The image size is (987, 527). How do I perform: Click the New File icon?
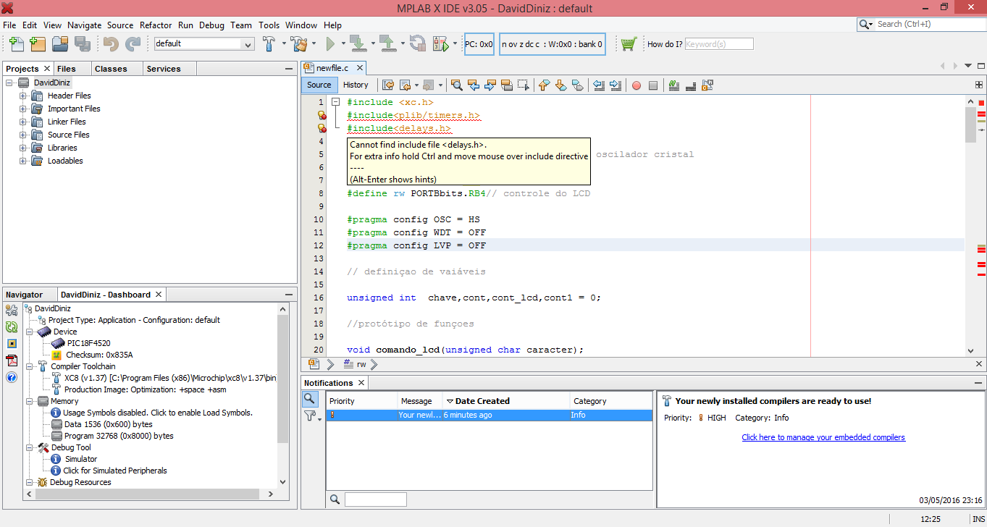coord(16,44)
